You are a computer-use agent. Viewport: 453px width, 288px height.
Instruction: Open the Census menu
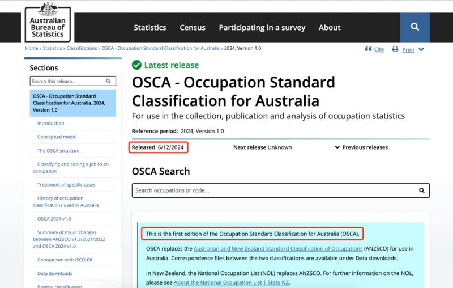193,27
